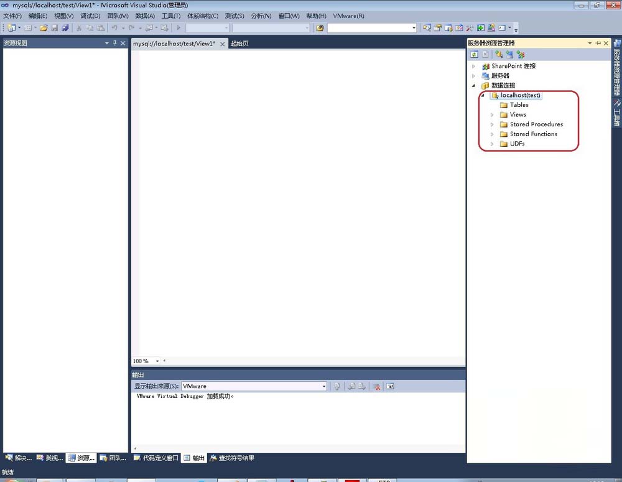The height and width of the screenshot is (482, 622).
Task: Open the toolbar Find combo box dropdown
Action: [x=414, y=28]
